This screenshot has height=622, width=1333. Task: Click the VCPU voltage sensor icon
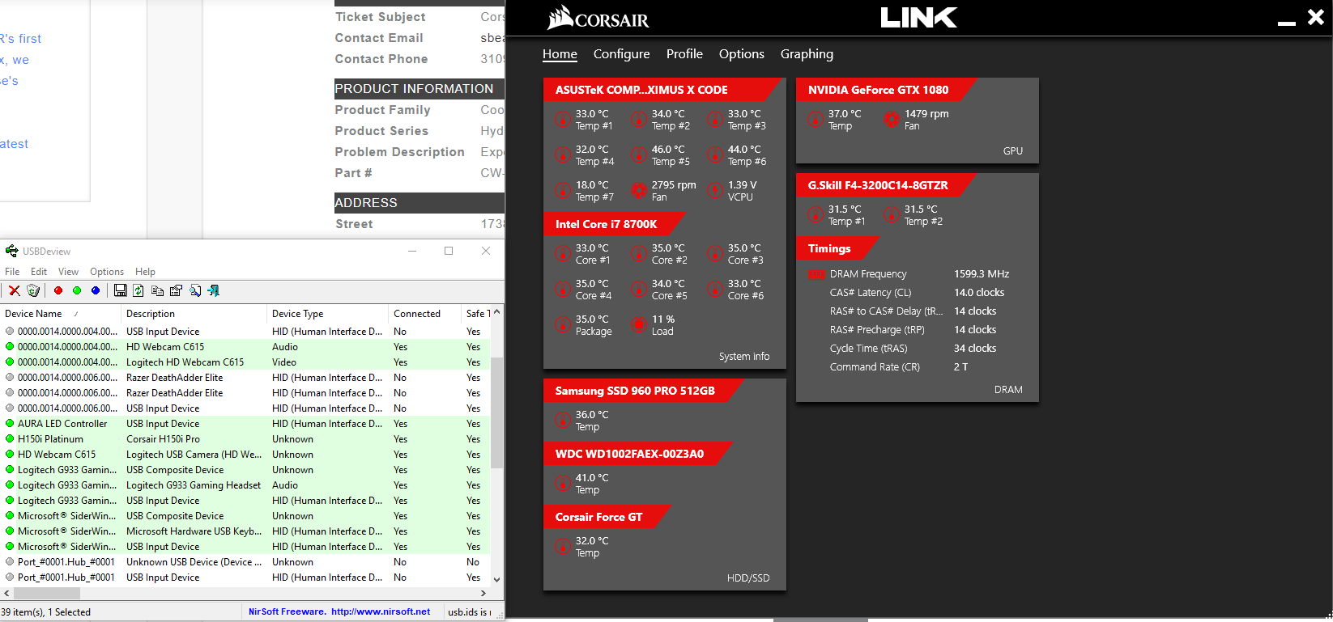[x=715, y=191]
